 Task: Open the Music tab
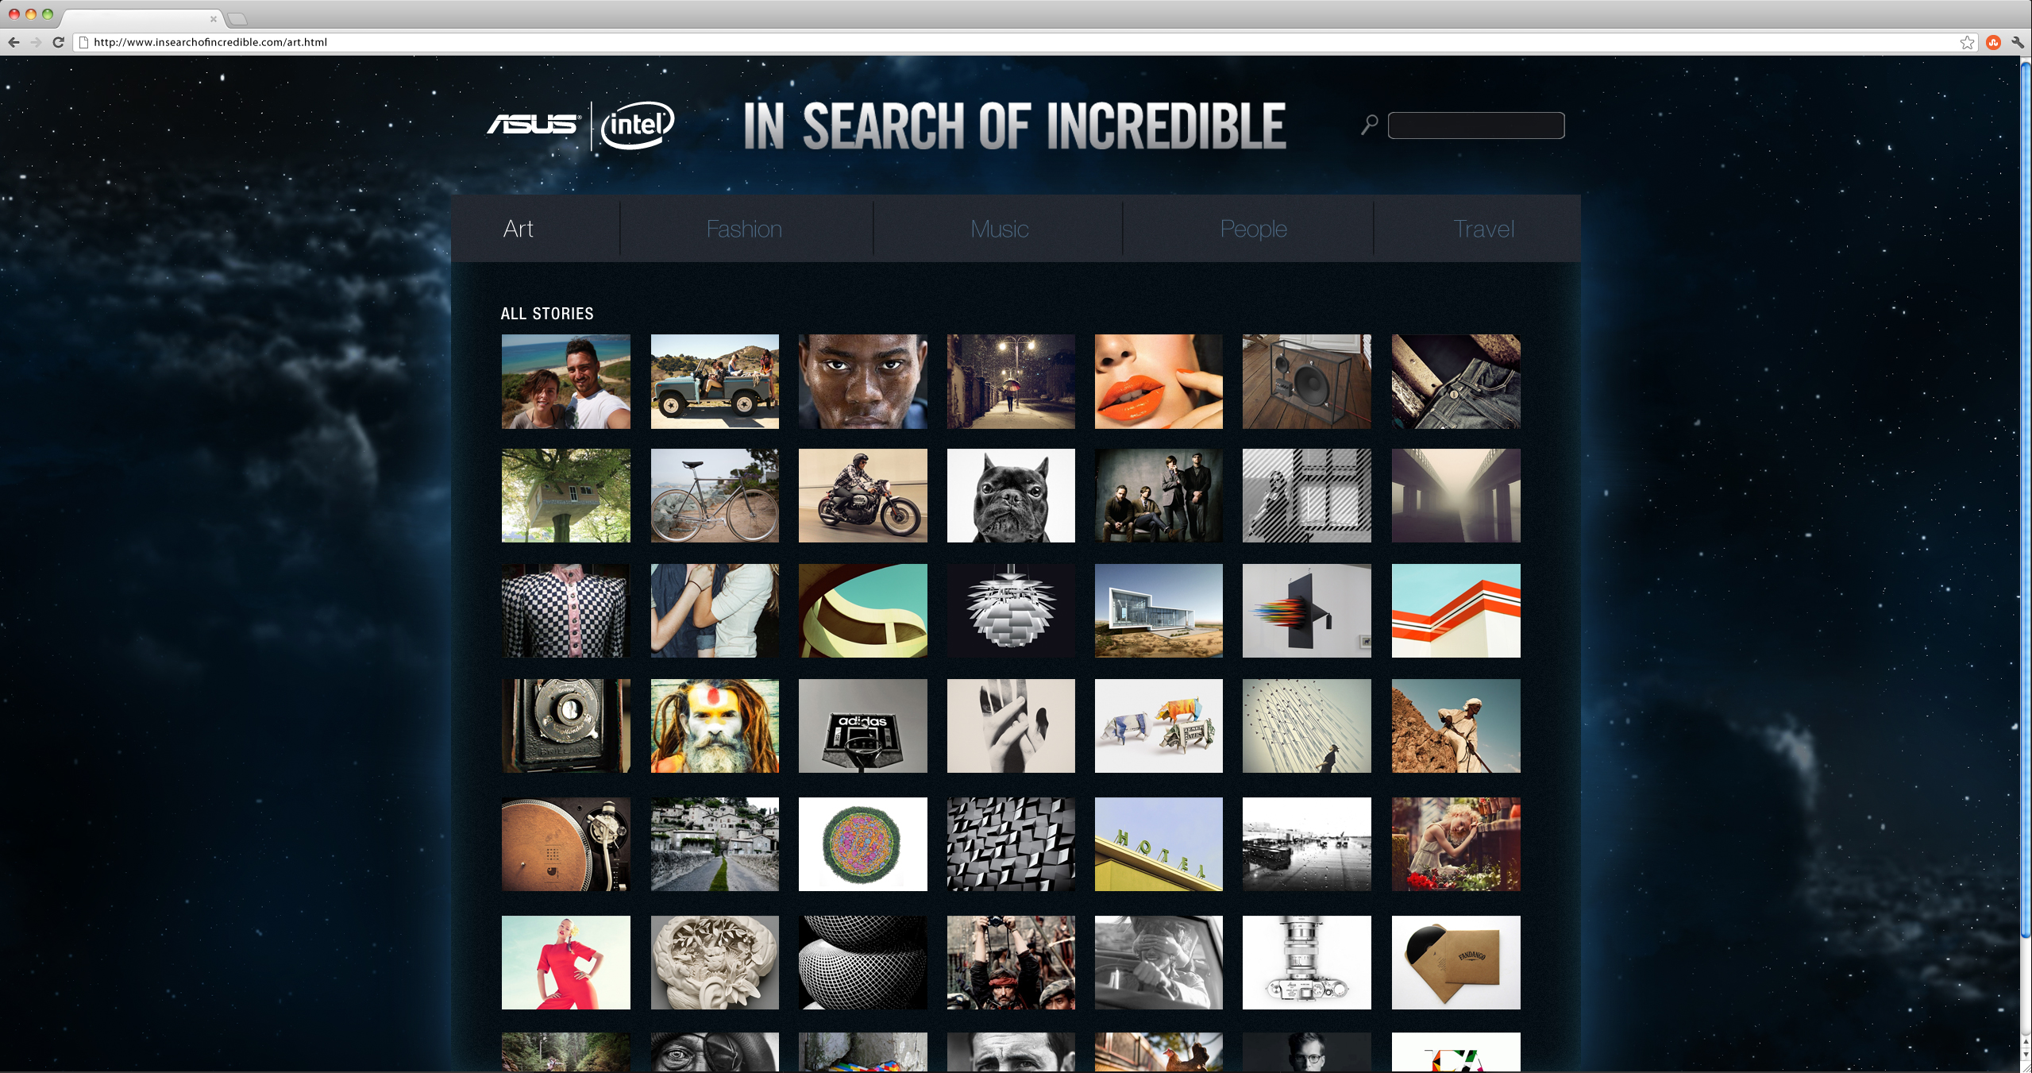coord(999,229)
